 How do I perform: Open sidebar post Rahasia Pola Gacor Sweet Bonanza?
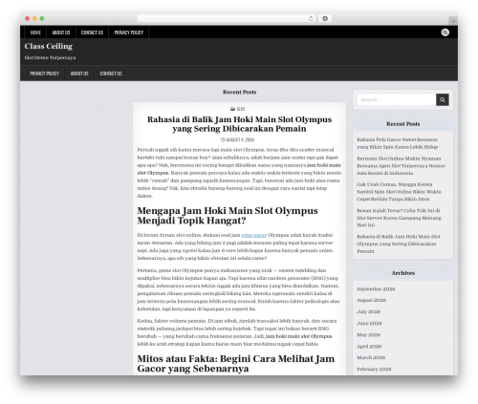pyautogui.click(x=398, y=143)
